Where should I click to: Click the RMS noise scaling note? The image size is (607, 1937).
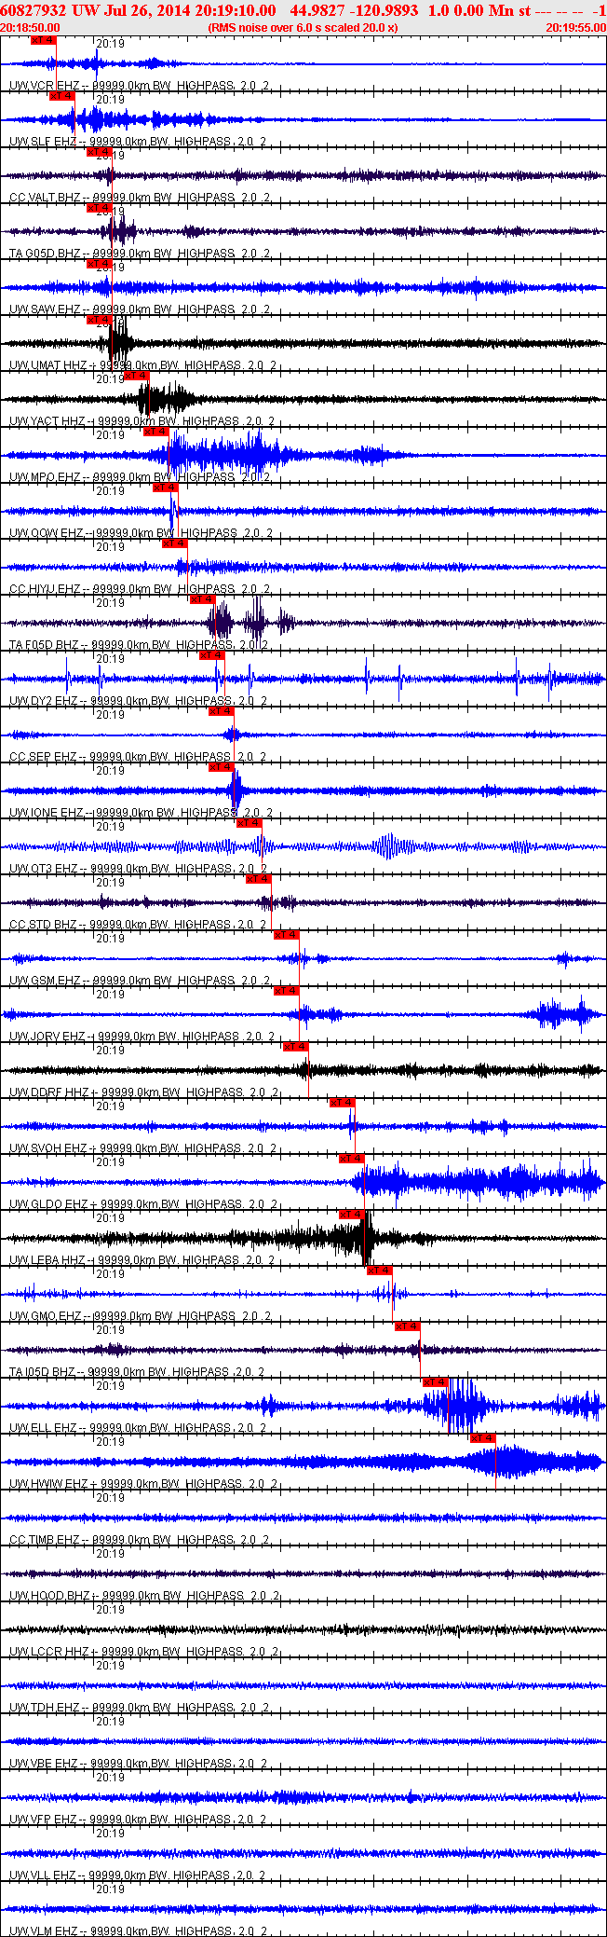click(303, 28)
